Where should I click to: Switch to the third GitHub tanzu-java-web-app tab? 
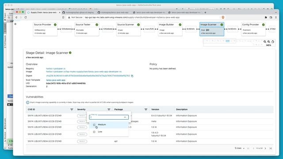(x=113, y=12)
